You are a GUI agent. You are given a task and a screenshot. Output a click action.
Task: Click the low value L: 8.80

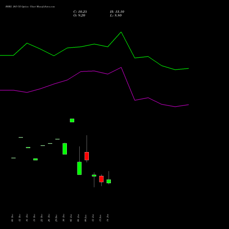pos(116,16)
